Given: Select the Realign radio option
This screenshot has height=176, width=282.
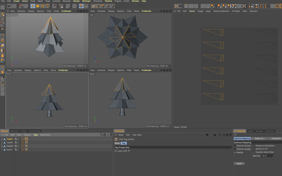Looking at the screenshot, I should pyautogui.click(x=235, y=152).
